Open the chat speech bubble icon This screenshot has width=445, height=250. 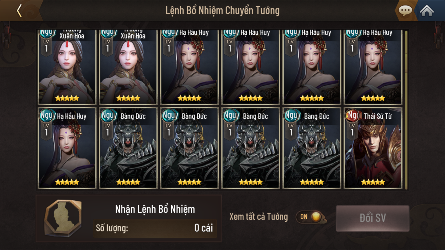[x=405, y=11]
